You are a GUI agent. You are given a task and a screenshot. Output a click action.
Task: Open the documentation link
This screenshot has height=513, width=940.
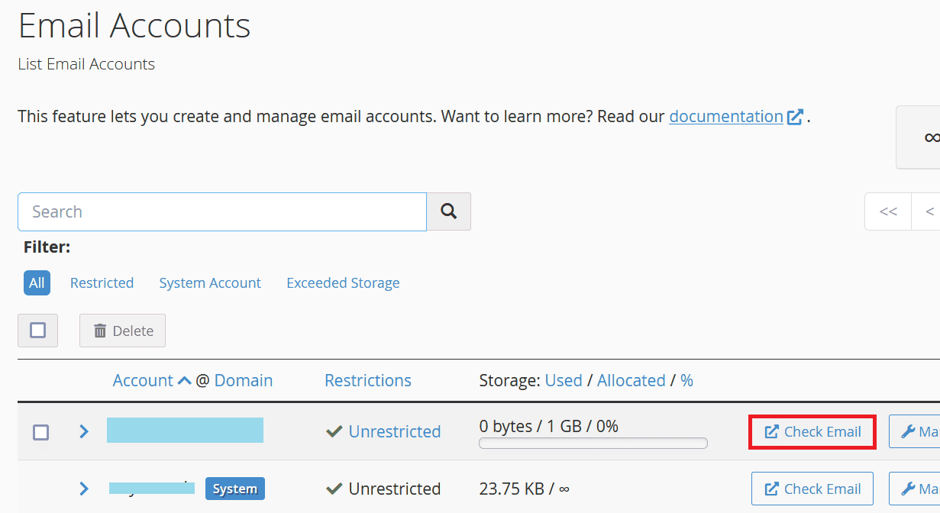725,116
